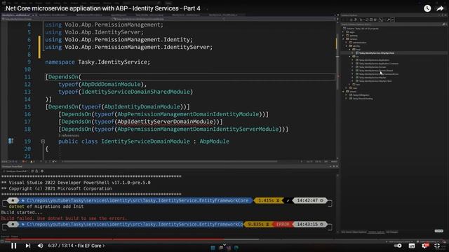Open Solution Explorer properties wrench icon

388,20
